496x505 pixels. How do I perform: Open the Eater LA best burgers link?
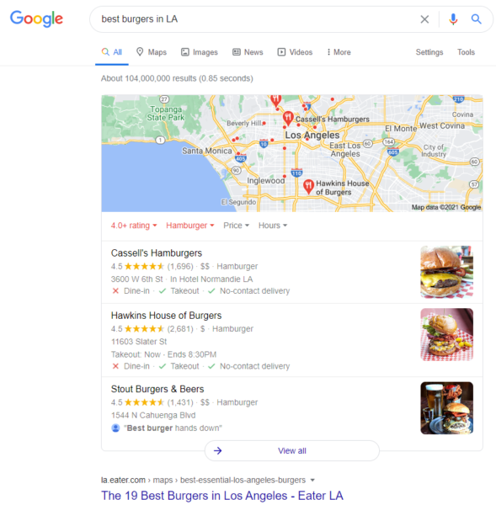click(222, 496)
